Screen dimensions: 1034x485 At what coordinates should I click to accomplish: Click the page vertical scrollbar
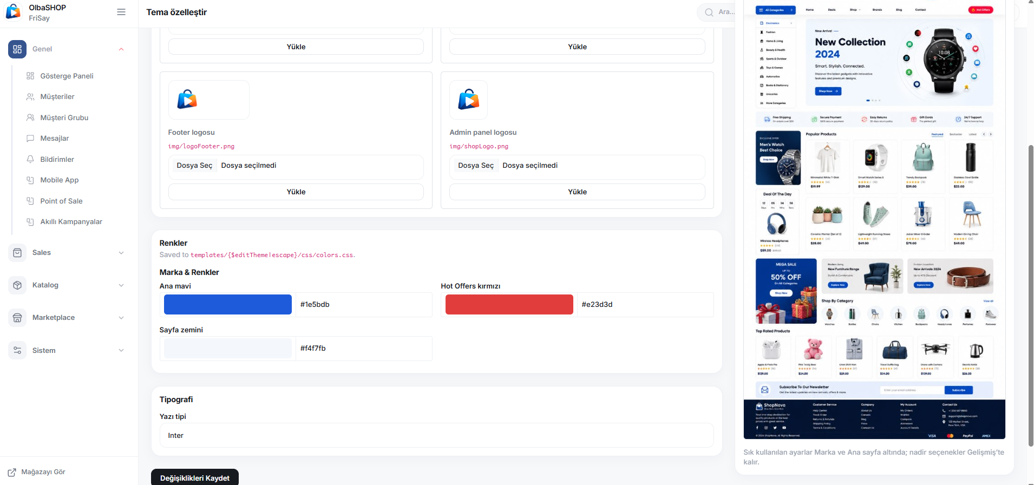click(x=1031, y=296)
